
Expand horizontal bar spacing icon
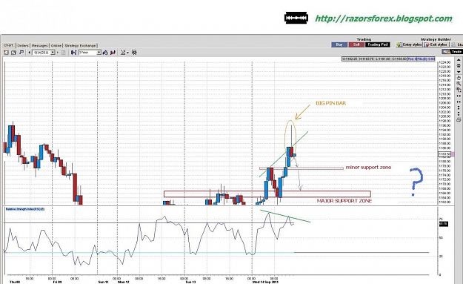459,96
